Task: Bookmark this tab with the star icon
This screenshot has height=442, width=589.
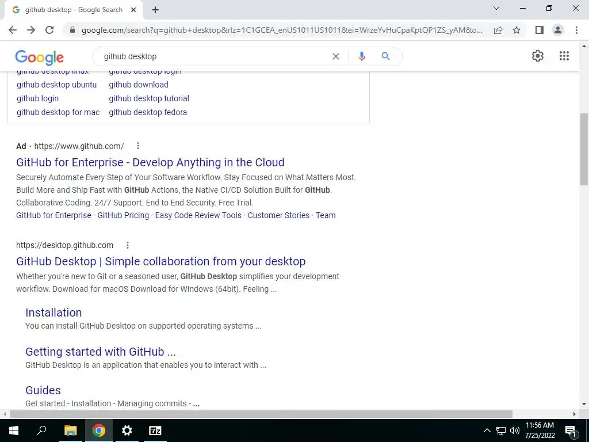Action: 517,30
